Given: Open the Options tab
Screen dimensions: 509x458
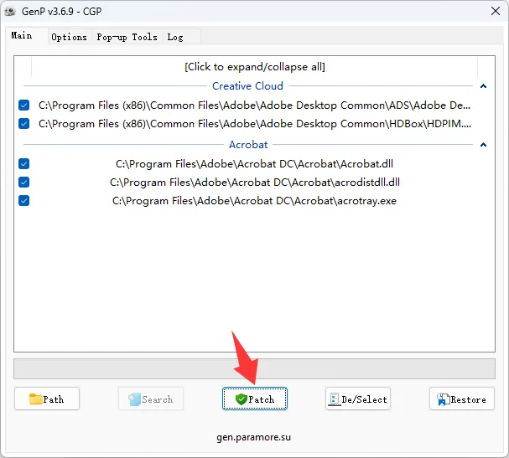Looking at the screenshot, I should (69, 37).
